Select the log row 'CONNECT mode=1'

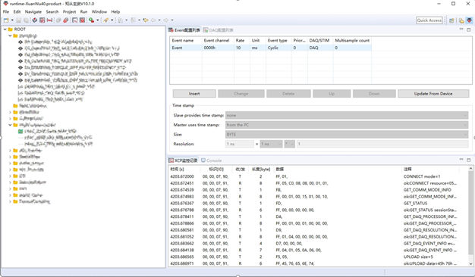[318, 176]
